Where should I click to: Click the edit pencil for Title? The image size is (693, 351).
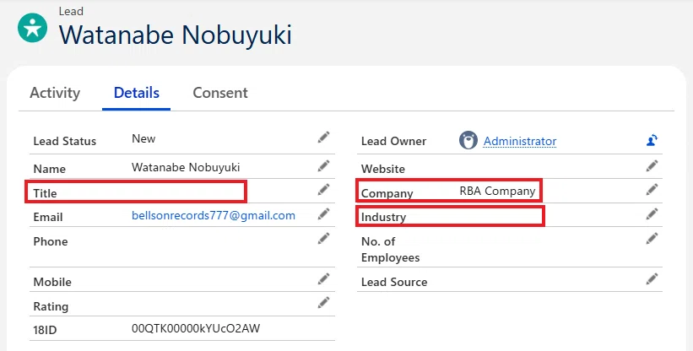323,189
